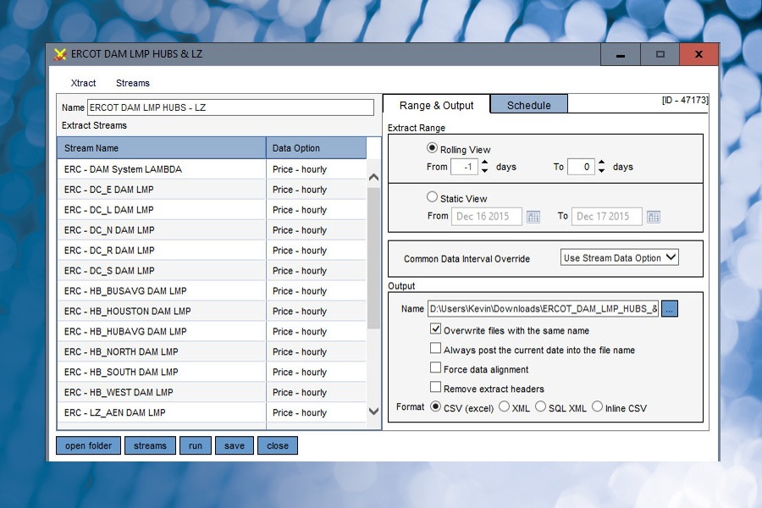Increase the Rolling View To days value
762x508 pixels.
[602, 163]
